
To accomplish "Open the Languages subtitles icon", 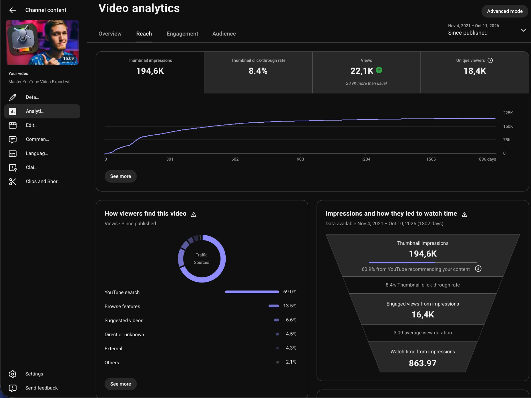I will (x=12, y=153).
